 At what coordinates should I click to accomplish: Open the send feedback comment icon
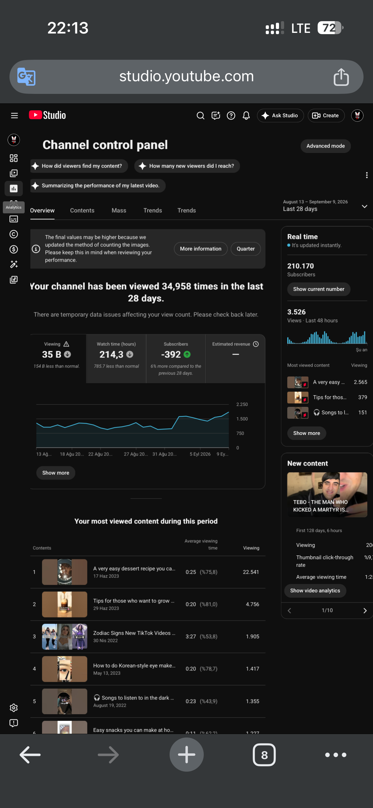[216, 115]
